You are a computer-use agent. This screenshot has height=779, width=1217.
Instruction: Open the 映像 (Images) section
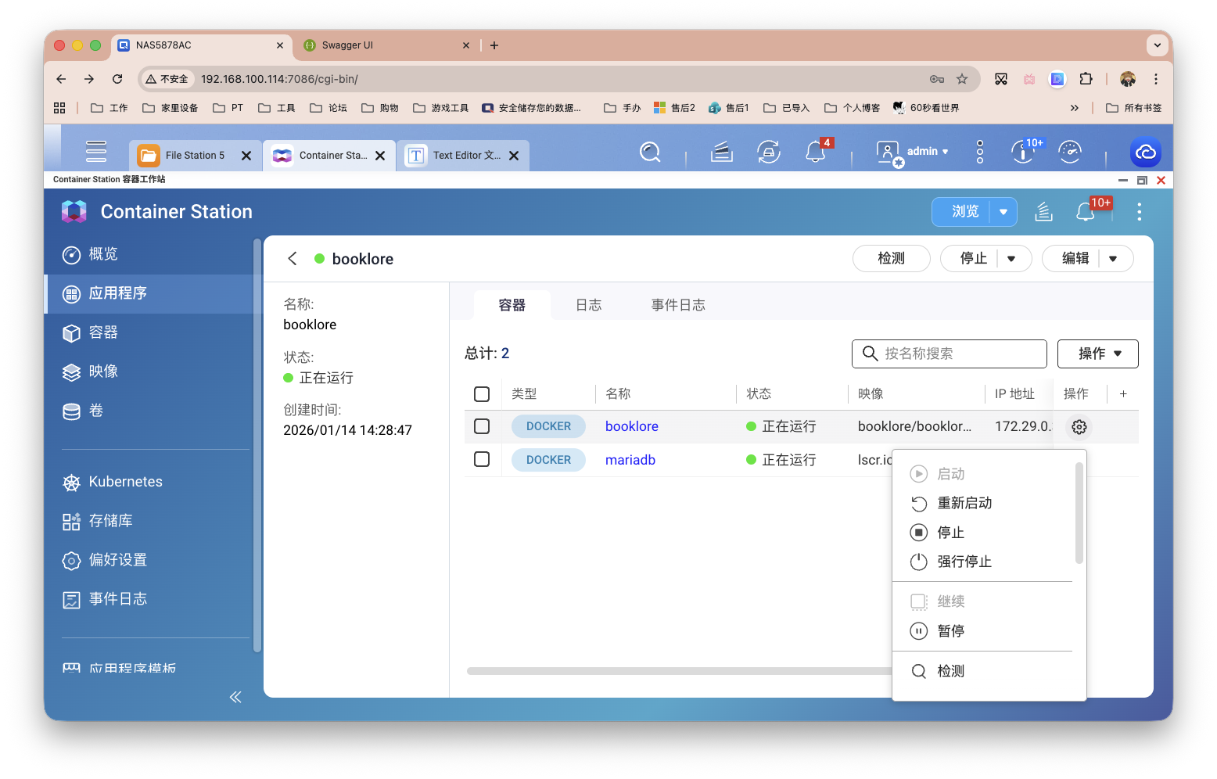click(102, 372)
